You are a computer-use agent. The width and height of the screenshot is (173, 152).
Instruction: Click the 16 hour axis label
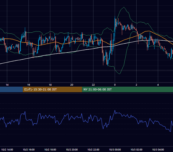pyautogui.click(x=28, y=85)
